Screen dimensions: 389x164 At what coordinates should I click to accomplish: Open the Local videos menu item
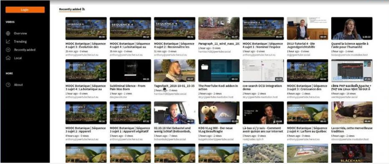pyautogui.click(x=18, y=58)
